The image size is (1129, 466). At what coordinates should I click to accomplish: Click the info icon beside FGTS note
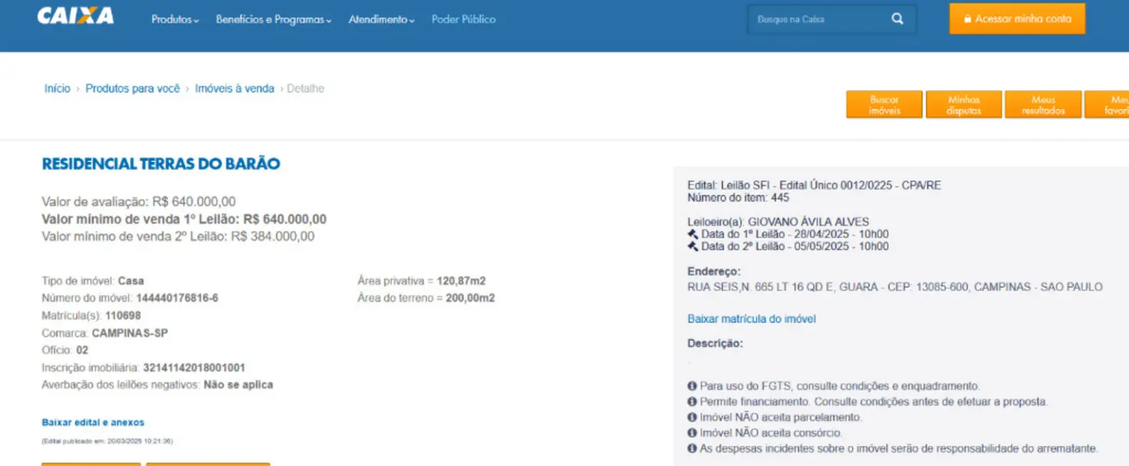[x=692, y=386]
